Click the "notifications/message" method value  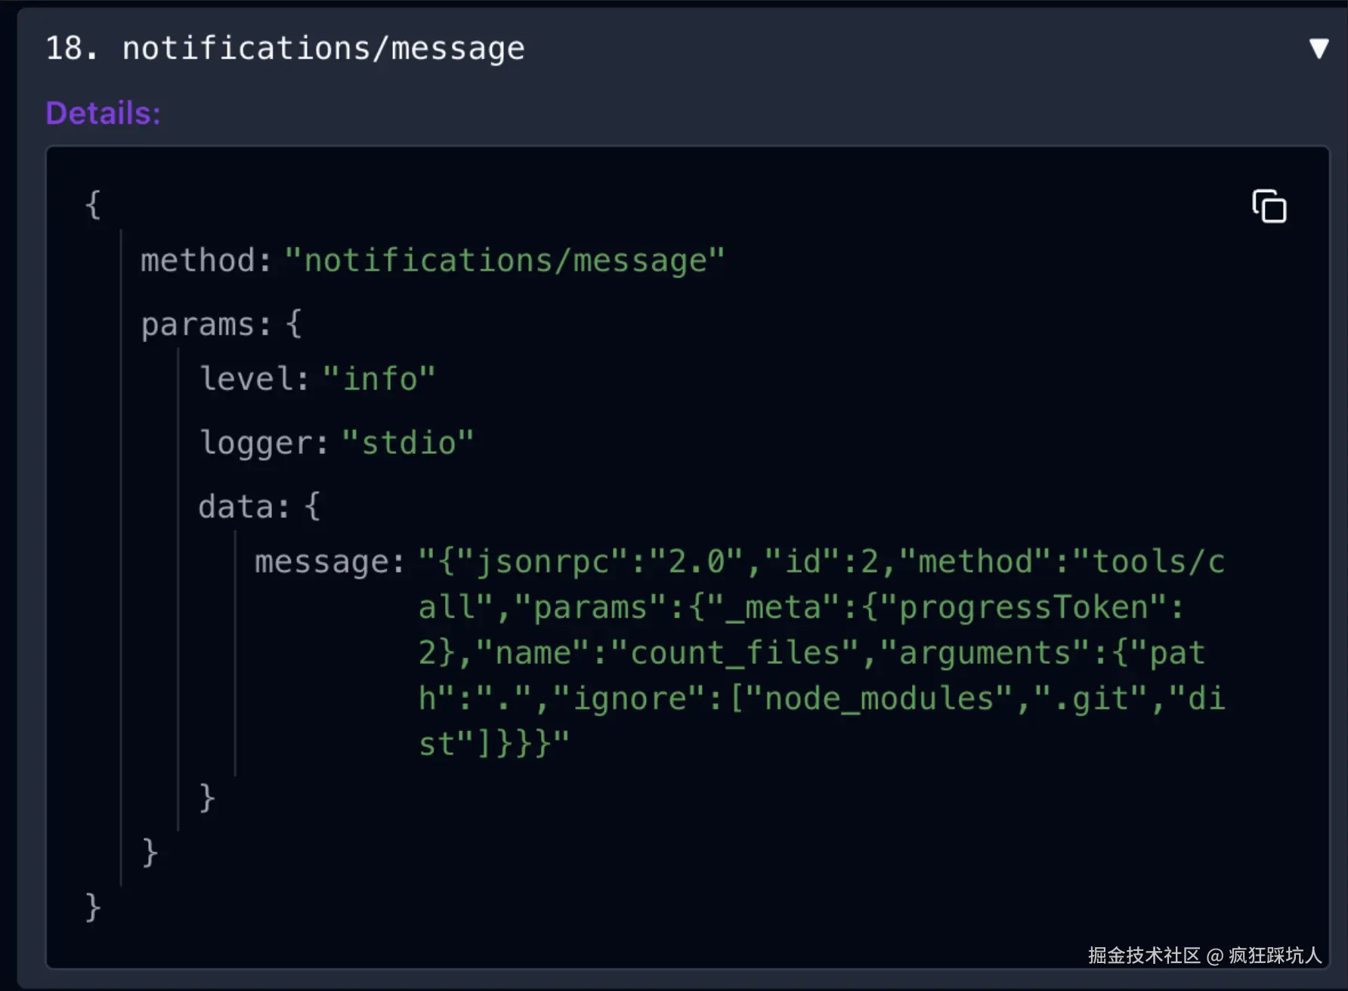tap(505, 261)
